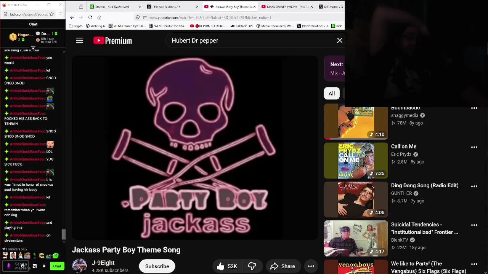The height and width of the screenshot is (274, 488).
Task: Open Firefox recent browsing view icon
Action: click(x=81, y=6)
